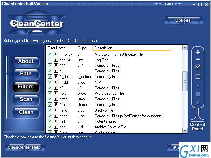Toggle the *.sdi Archive Content File checkbox

[x=50, y=127]
